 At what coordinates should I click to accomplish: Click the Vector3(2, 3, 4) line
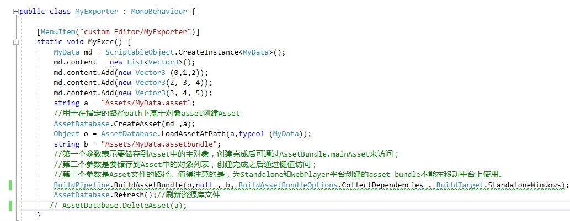(132, 82)
